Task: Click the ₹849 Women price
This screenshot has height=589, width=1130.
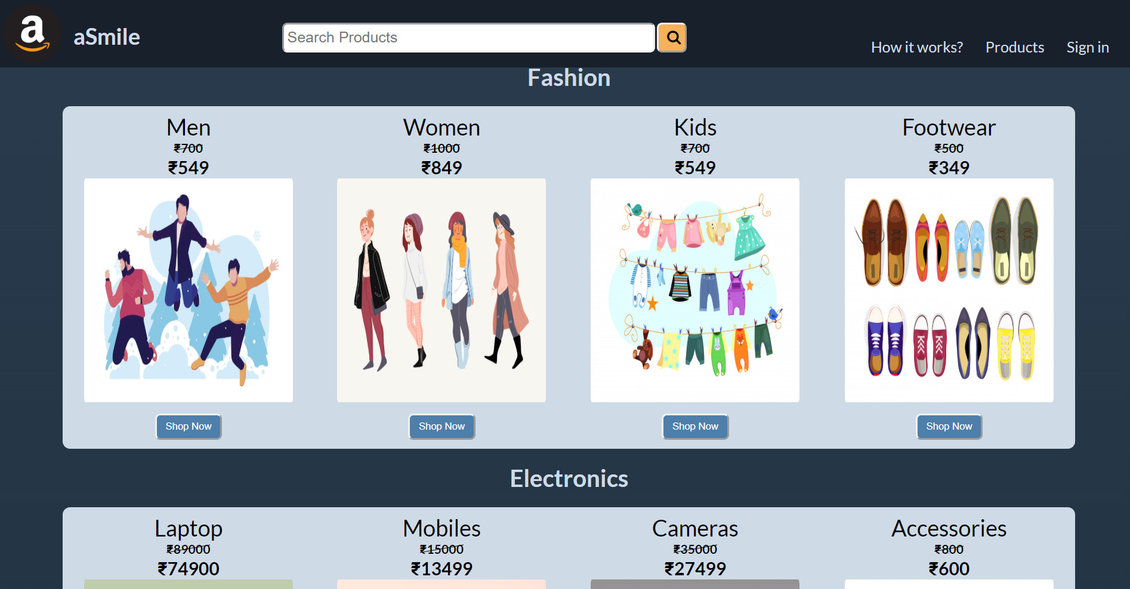Action: (441, 168)
